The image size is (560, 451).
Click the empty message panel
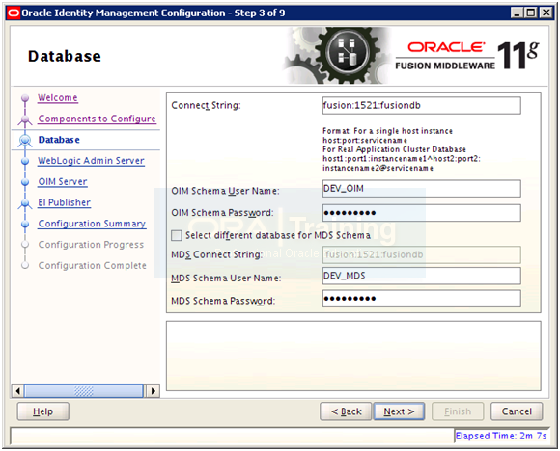coord(353,356)
